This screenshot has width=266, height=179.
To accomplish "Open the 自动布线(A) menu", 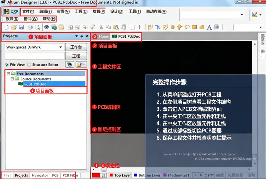I will (x=156, y=11).
